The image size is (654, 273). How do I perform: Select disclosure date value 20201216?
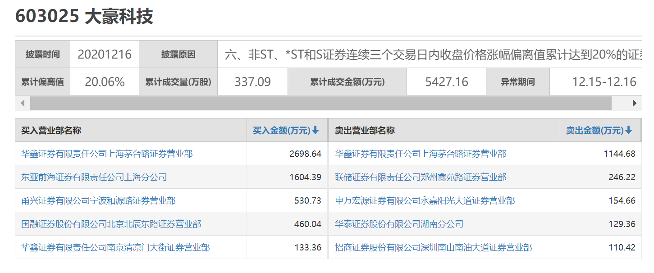click(x=105, y=55)
